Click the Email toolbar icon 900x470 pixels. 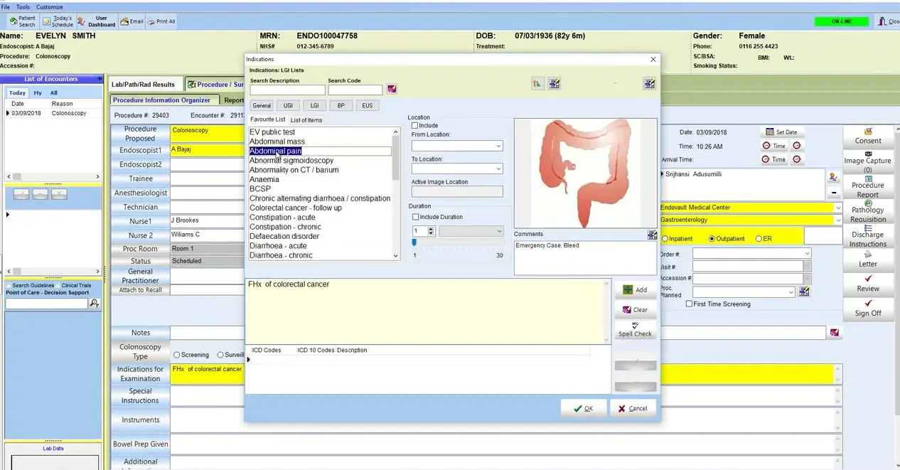click(x=132, y=21)
